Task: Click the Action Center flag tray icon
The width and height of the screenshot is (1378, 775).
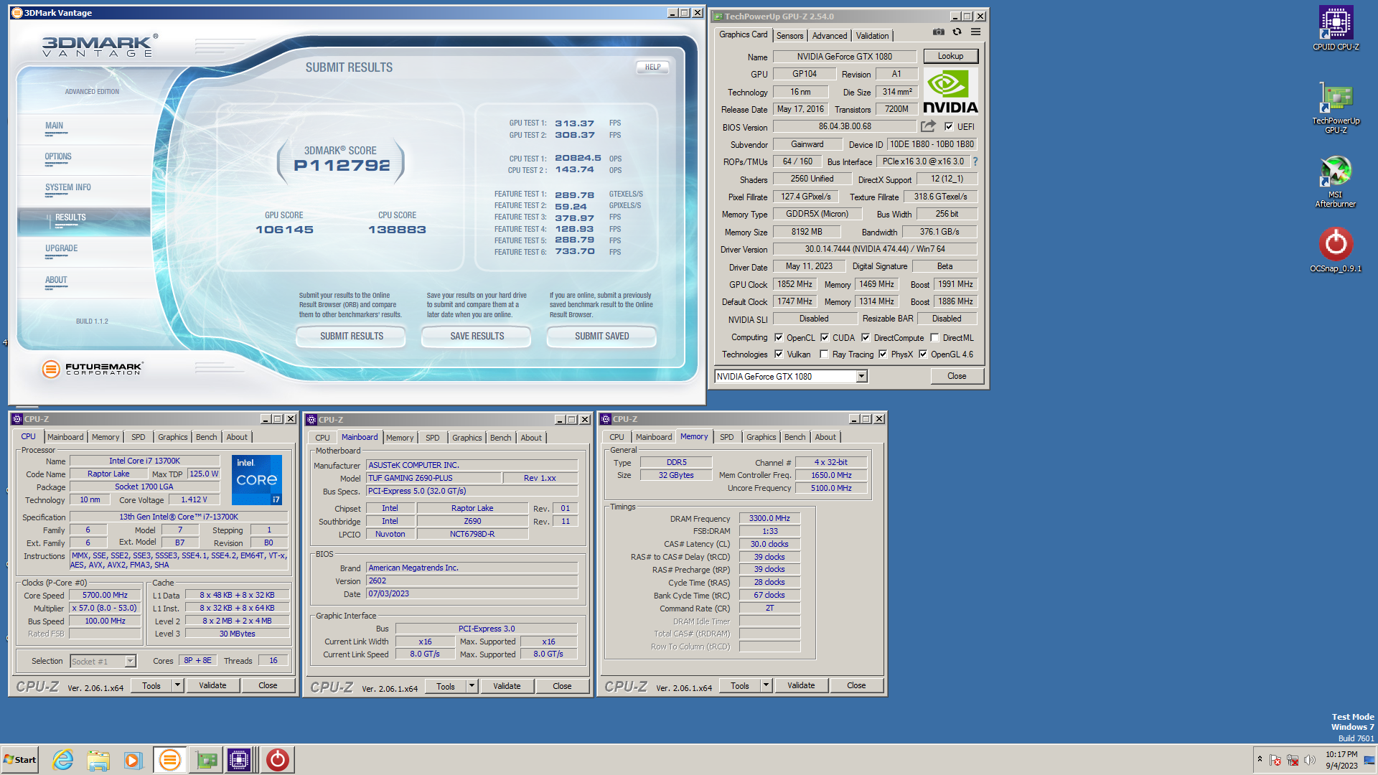Action: pos(1275,760)
